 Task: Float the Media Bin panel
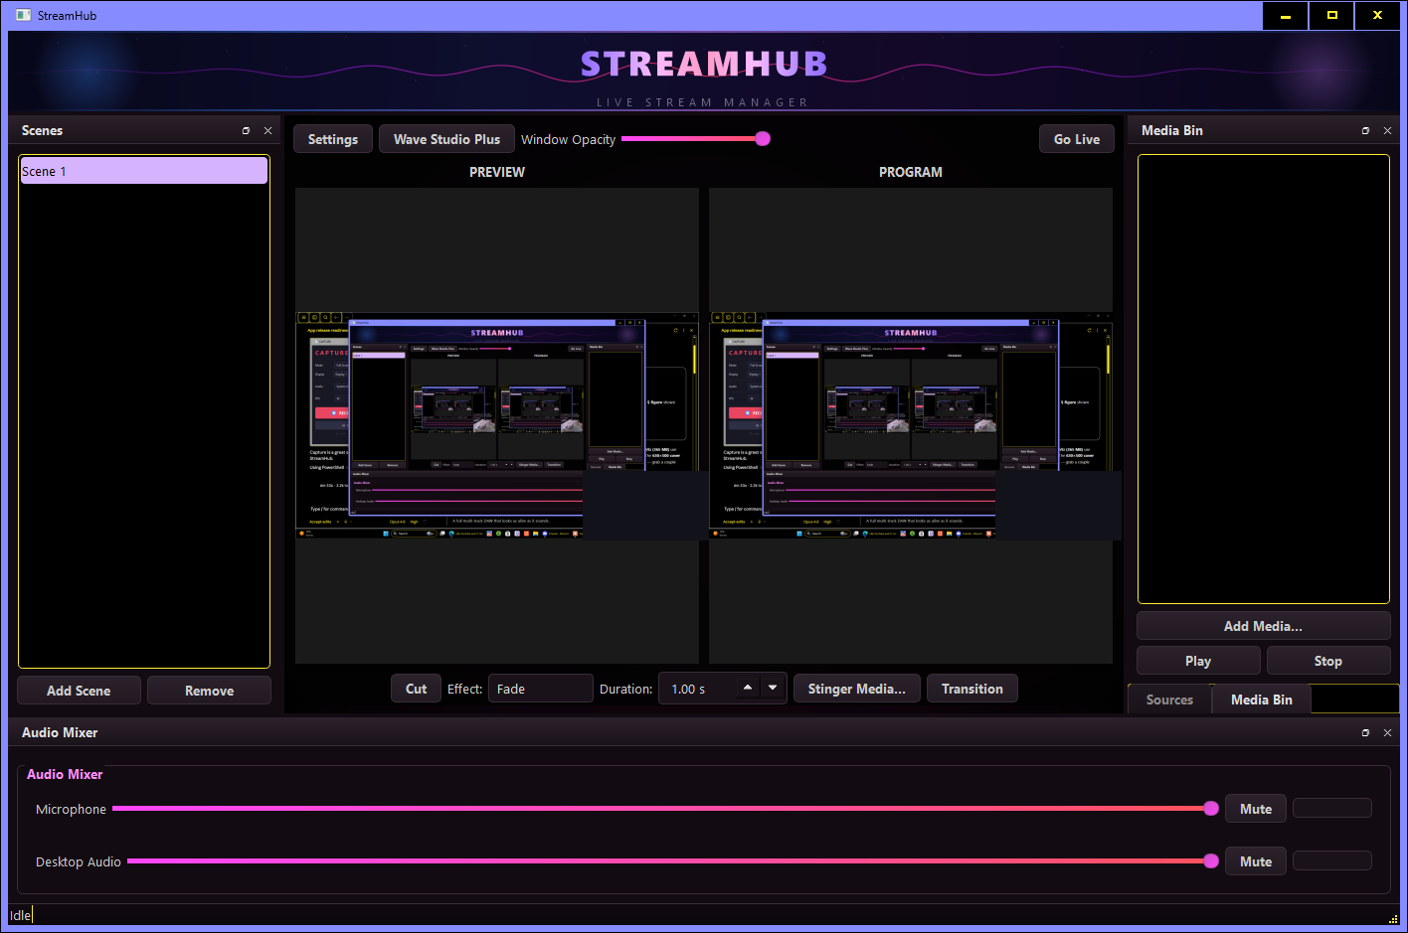pos(1365,131)
